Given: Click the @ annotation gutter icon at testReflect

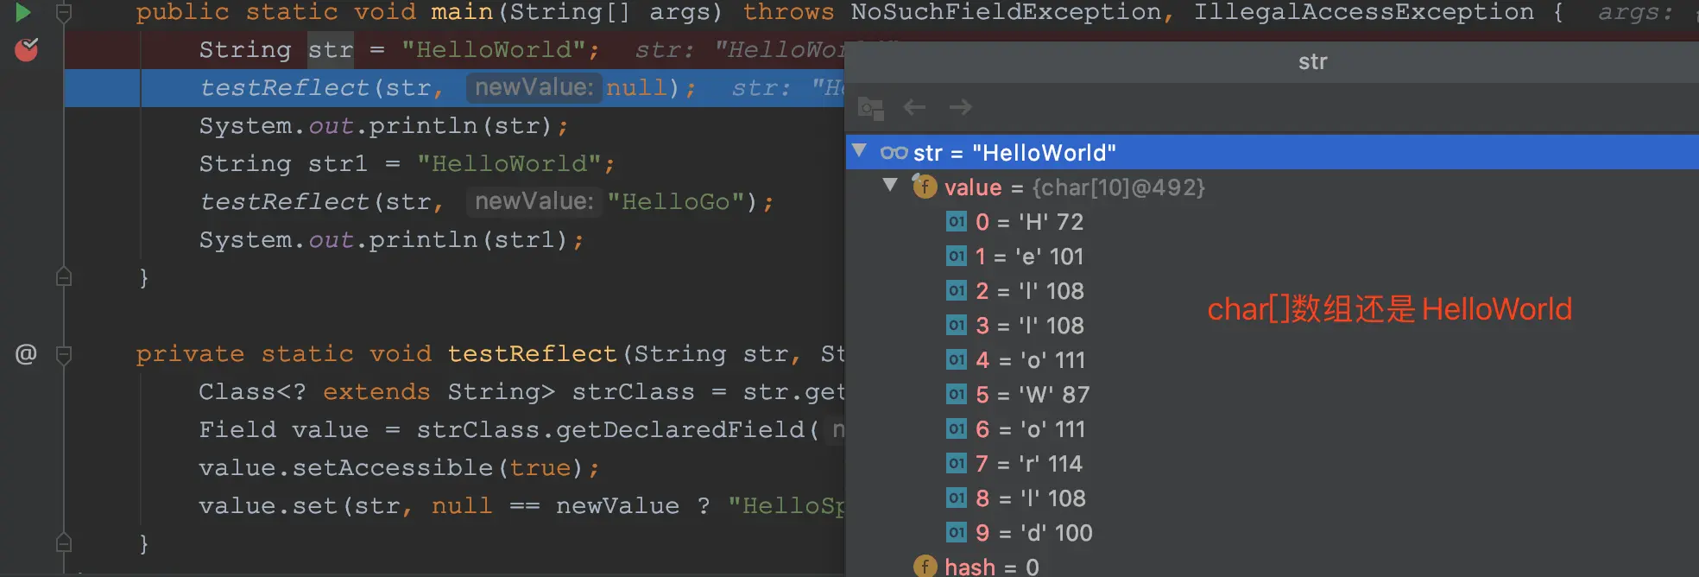Looking at the screenshot, I should pyautogui.click(x=26, y=353).
